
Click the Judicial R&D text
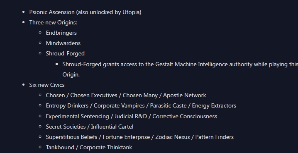tap(131, 116)
